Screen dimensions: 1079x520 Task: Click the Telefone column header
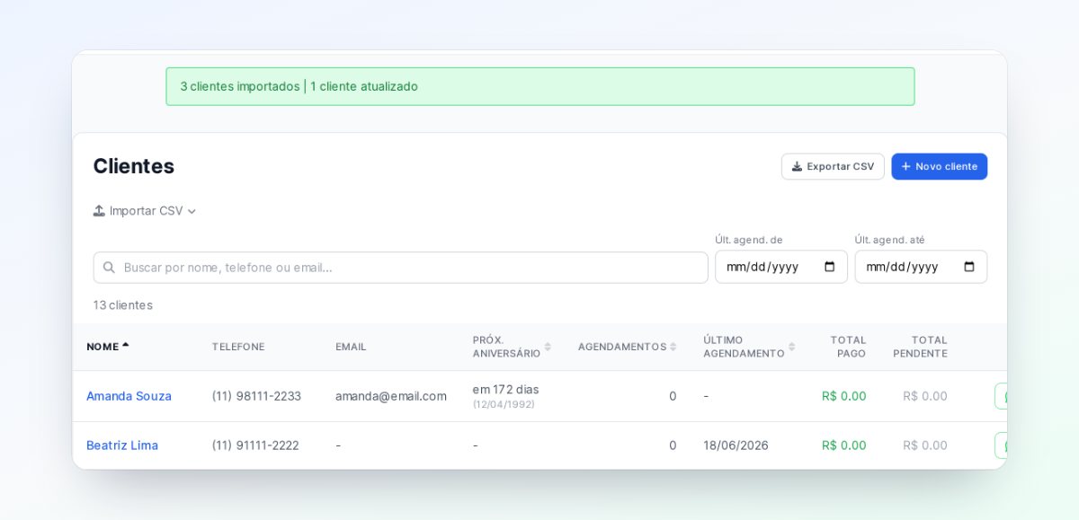click(238, 347)
